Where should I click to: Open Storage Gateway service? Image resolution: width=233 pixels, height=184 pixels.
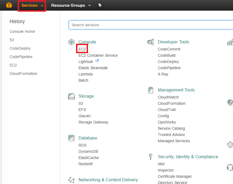pyautogui.click(x=93, y=122)
